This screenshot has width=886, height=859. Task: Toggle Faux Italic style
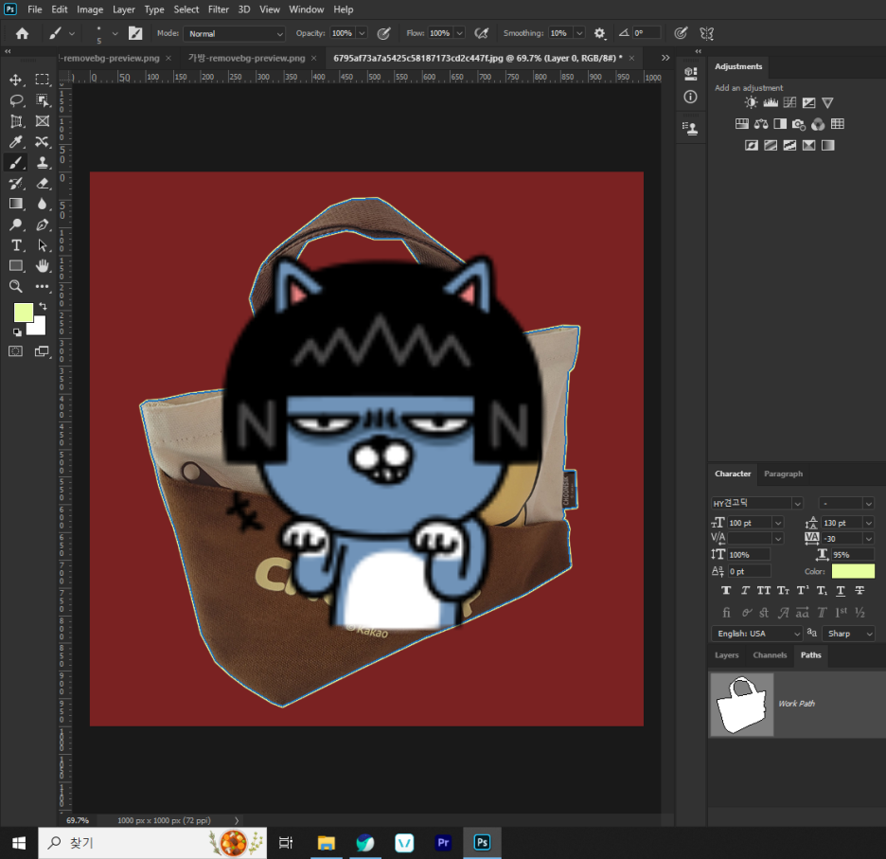(745, 590)
